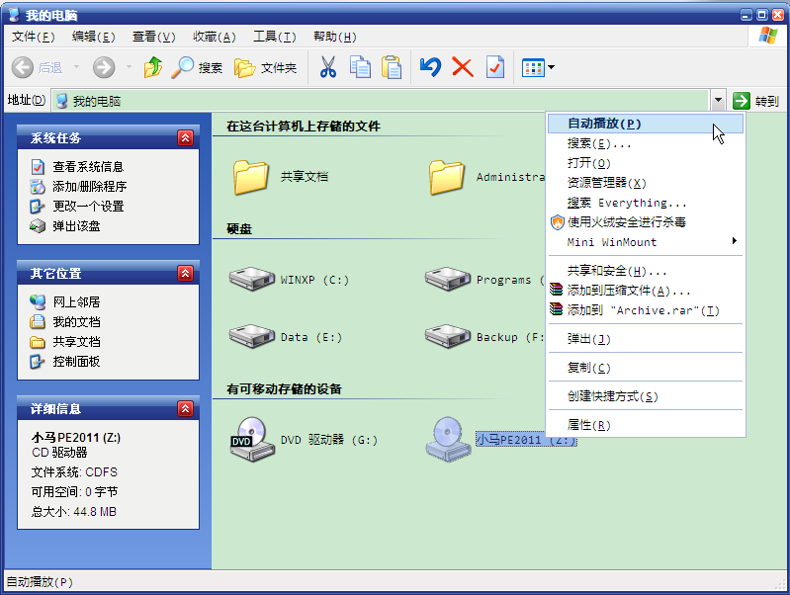790x595 pixels.
Task: Click 更改一个设置 link
Action: [88, 206]
